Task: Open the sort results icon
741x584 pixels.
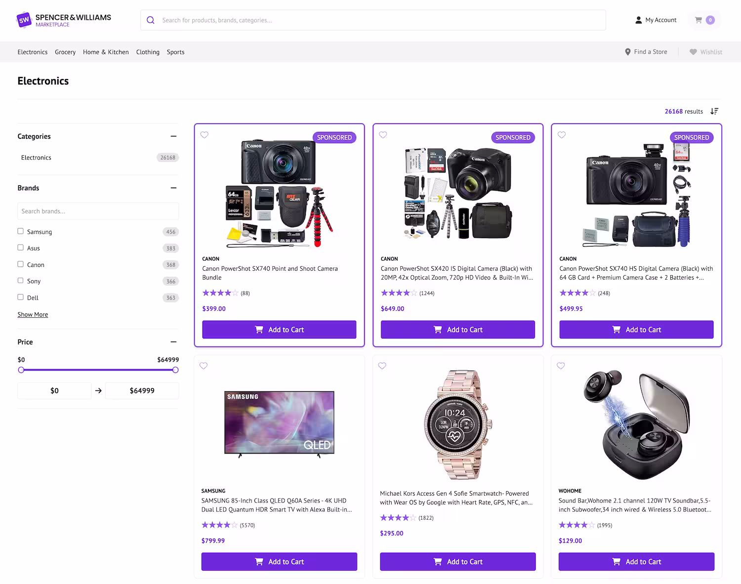Action: [x=714, y=111]
